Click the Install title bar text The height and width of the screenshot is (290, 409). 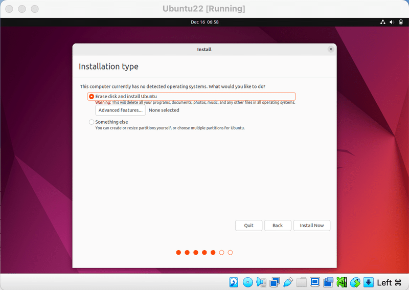[x=204, y=49]
